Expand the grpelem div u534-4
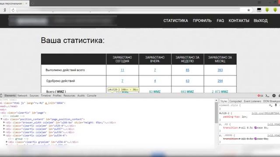Viewport: 280px width, 157px height. tap(7, 142)
